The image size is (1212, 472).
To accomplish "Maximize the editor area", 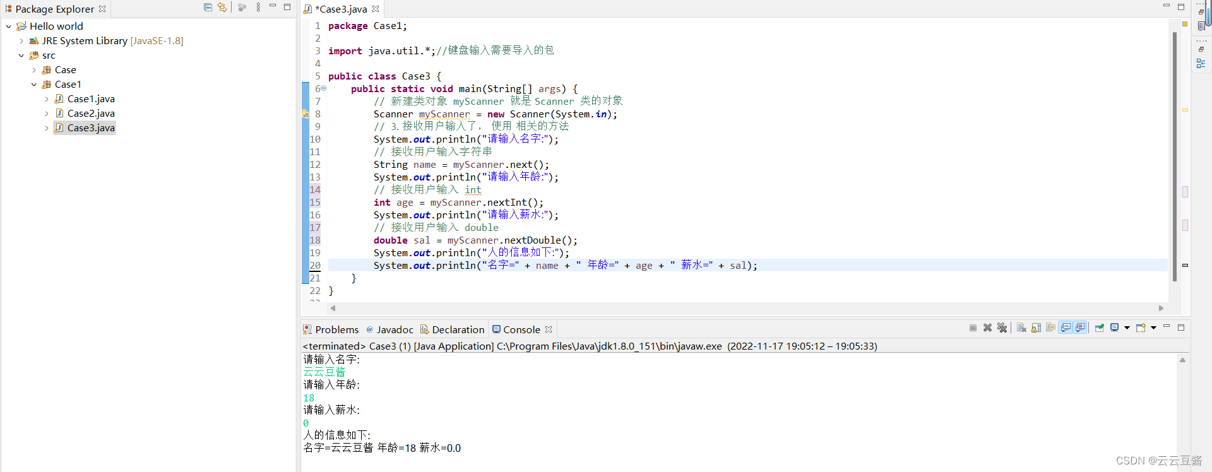I will (1181, 6).
